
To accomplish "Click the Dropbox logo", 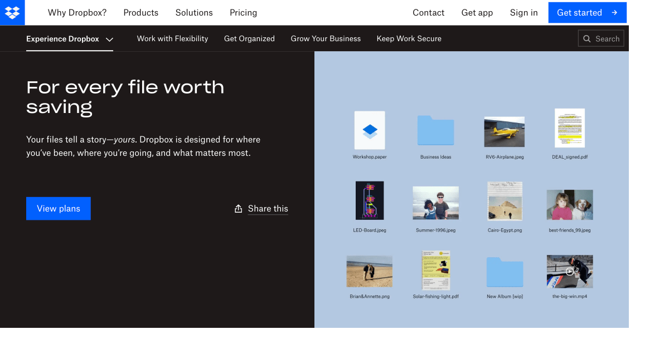I will (12, 12).
